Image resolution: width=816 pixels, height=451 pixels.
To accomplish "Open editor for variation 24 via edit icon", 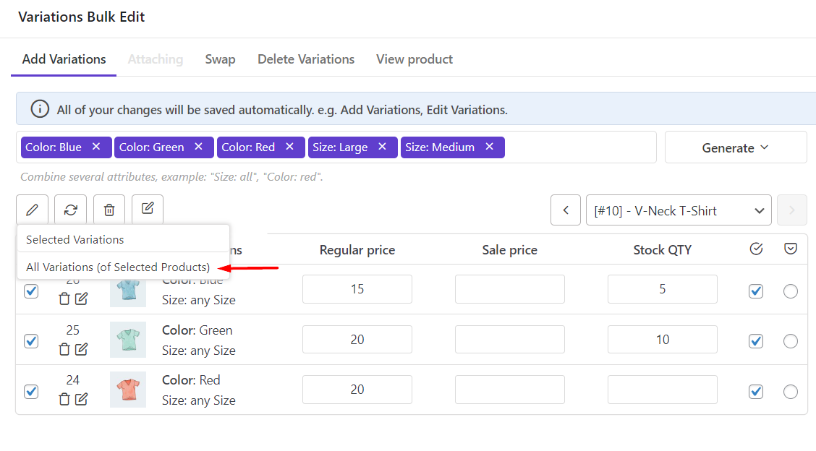I will (x=82, y=399).
